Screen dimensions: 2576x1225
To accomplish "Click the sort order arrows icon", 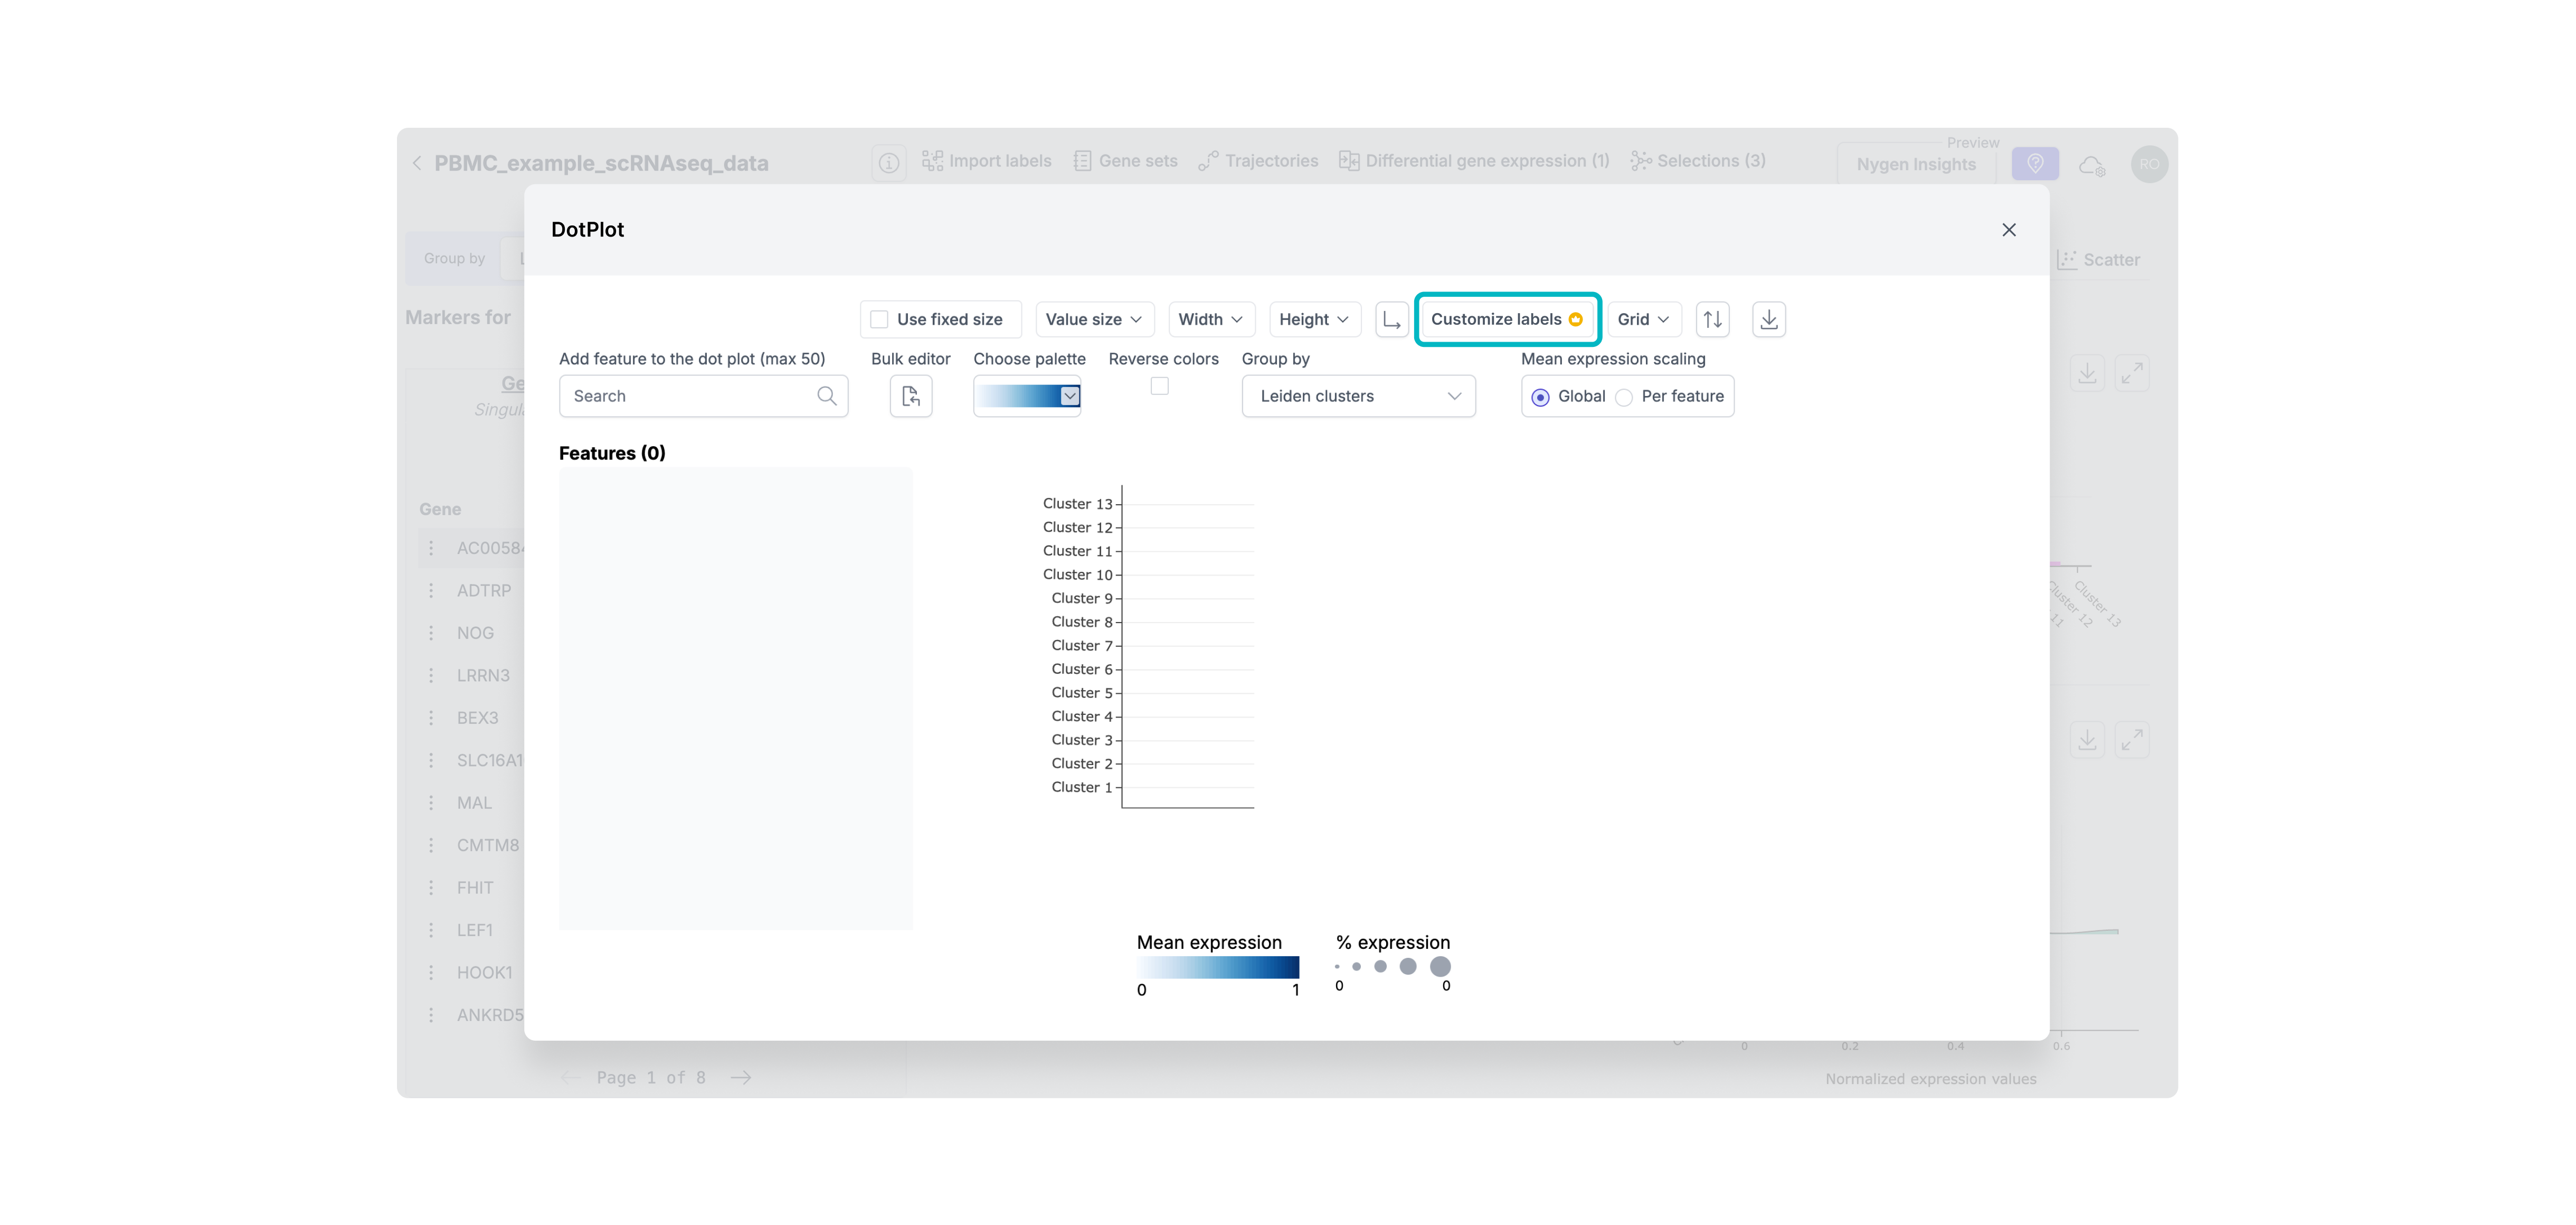I will (x=1712, y=319).
